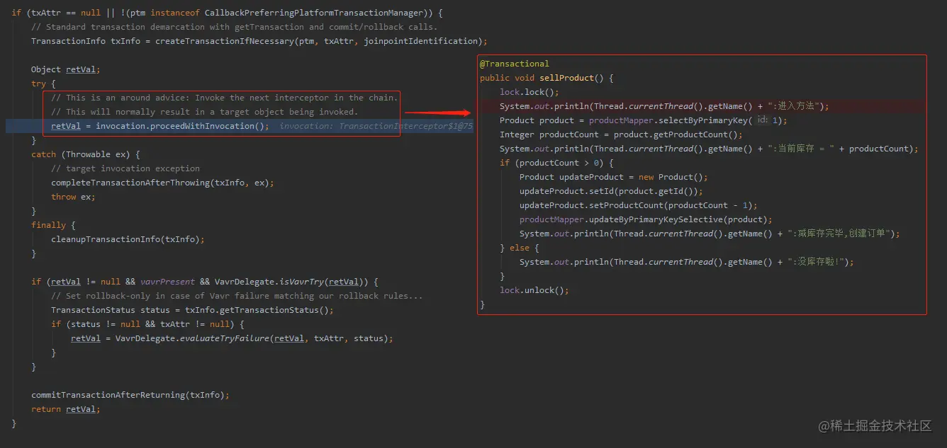Click the lock.unlock() statement
This screenshot has width=947, height=448.
tap(534, 290)
